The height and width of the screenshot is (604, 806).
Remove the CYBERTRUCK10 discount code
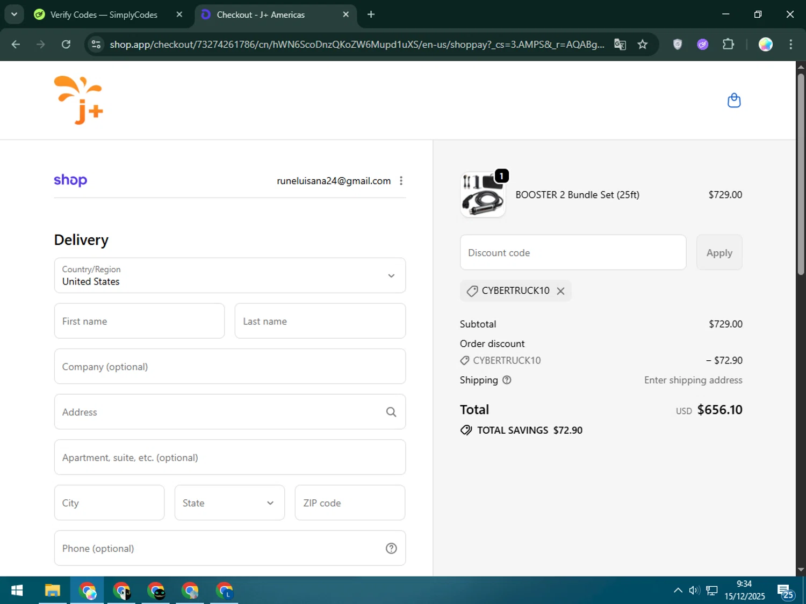pyautogui.click(x=560, y=291)
